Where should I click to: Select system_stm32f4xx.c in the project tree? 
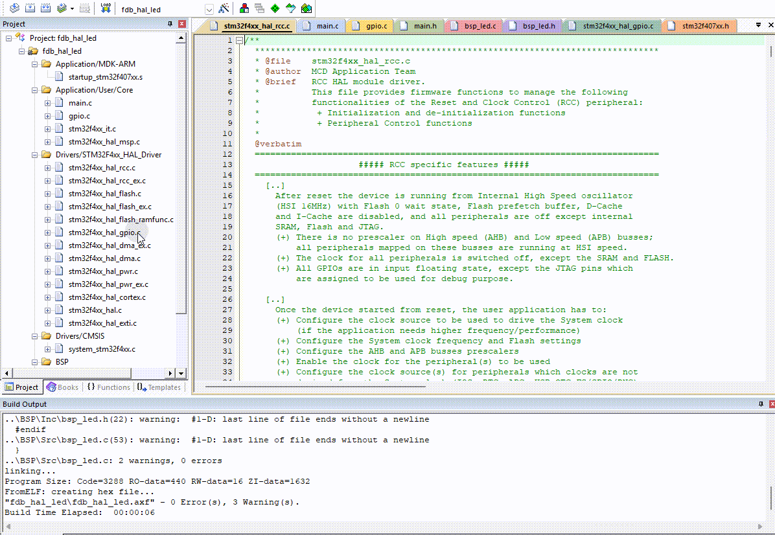[x=102, y=348]
